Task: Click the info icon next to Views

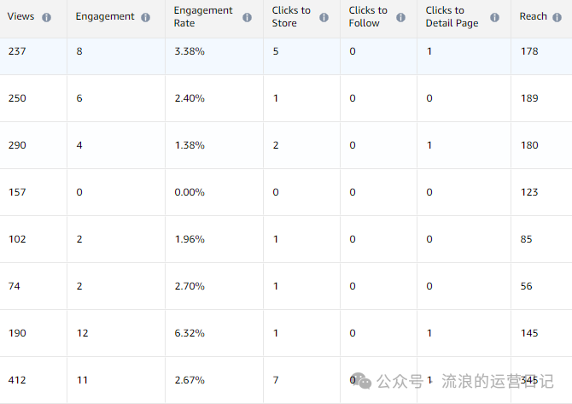Action: (46, 17)
